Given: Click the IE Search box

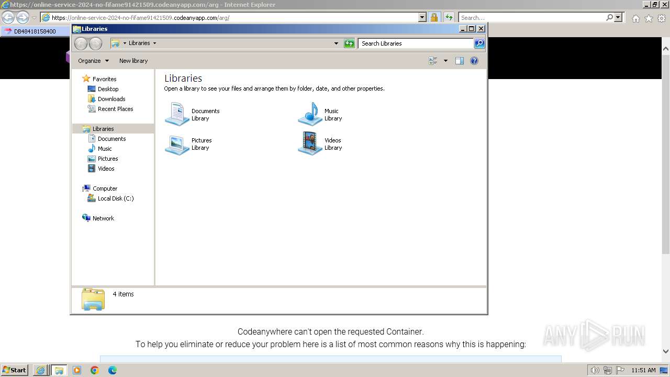Looking at the screenshot, I should coord(531,17).
